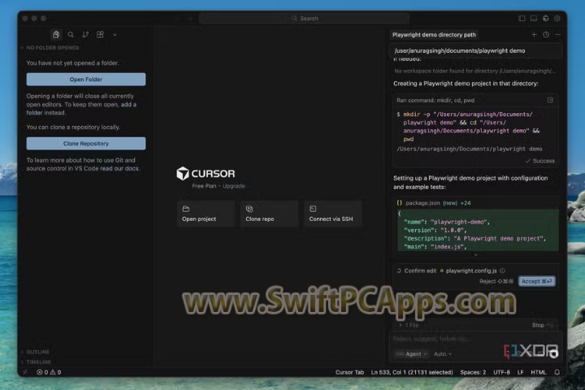Screen dimensions: 585x390
Task: Click the top Search command bar
Action: pyautogui.click(x=304, y=19)
